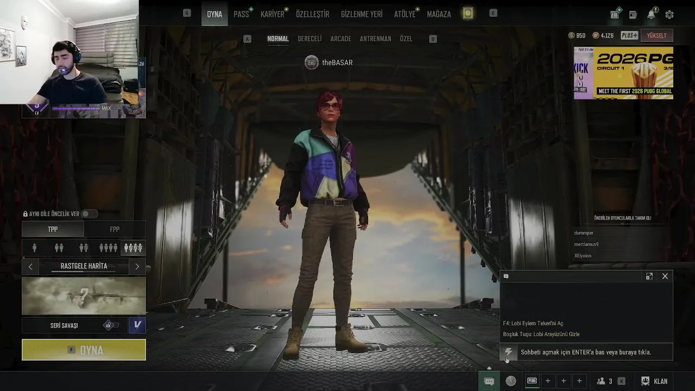Toggle AYNI DİLE ÖNCELİK VER switch
695x391 pixels.
point(89,214)
